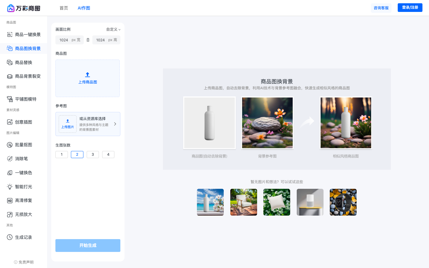Select 1 as the generation count
The height and width of the screenshot is (268, 429).
(61, 154)
